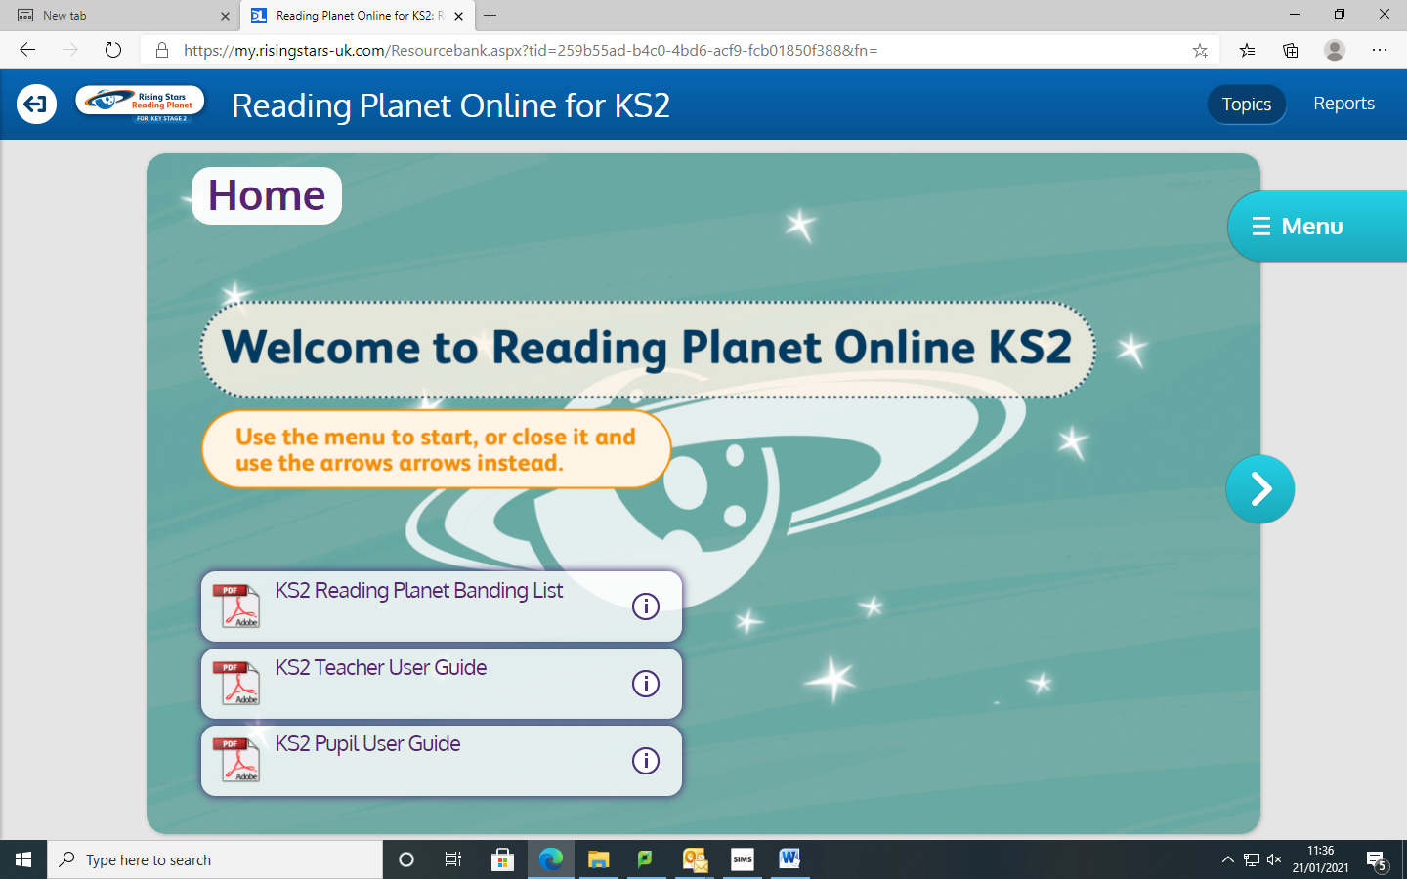The image size is (1407, 879).
Task: Close the Reading Planet Online tab
Action: click(x=458, y=16)
